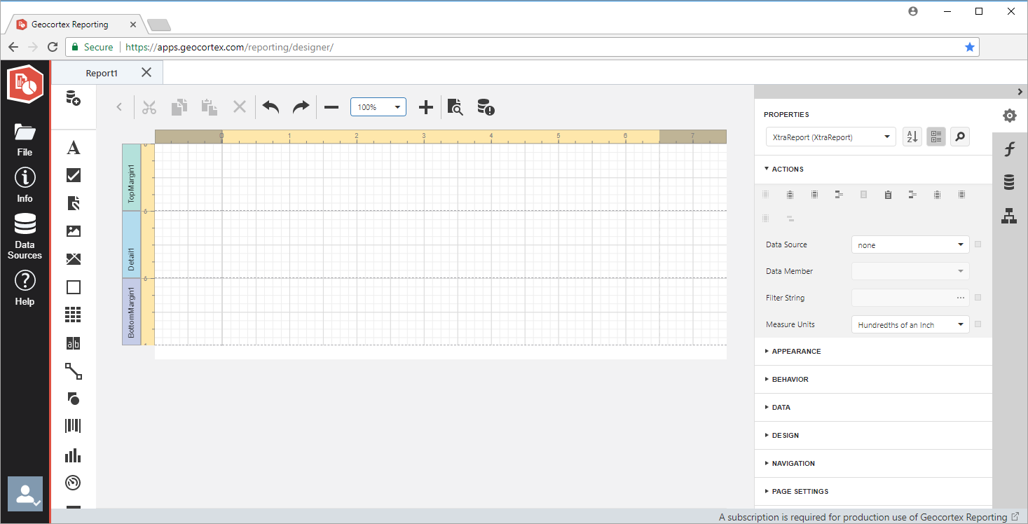
Task: Open Data Sources from the left sidebar
Action: point(25,231)
